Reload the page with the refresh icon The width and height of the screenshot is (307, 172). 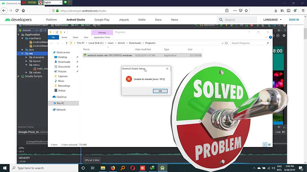17,11
